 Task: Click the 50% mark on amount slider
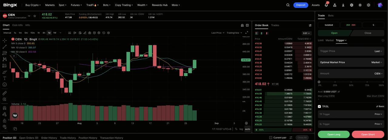tap(351, 82)
